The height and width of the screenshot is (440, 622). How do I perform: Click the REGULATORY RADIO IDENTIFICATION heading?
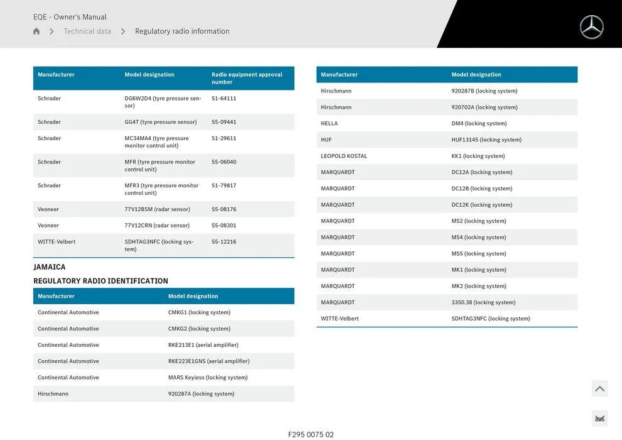(x=101, y=280)
